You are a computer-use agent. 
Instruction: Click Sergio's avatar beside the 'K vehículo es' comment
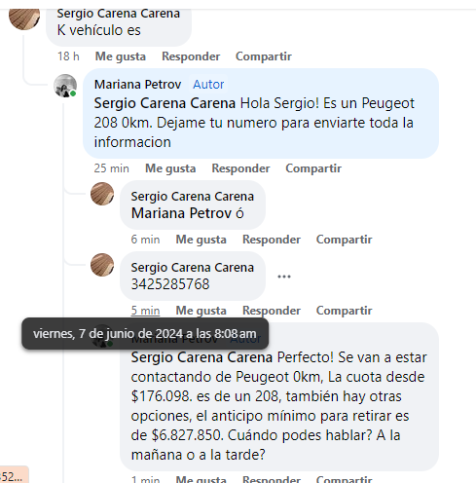point(24,17)
